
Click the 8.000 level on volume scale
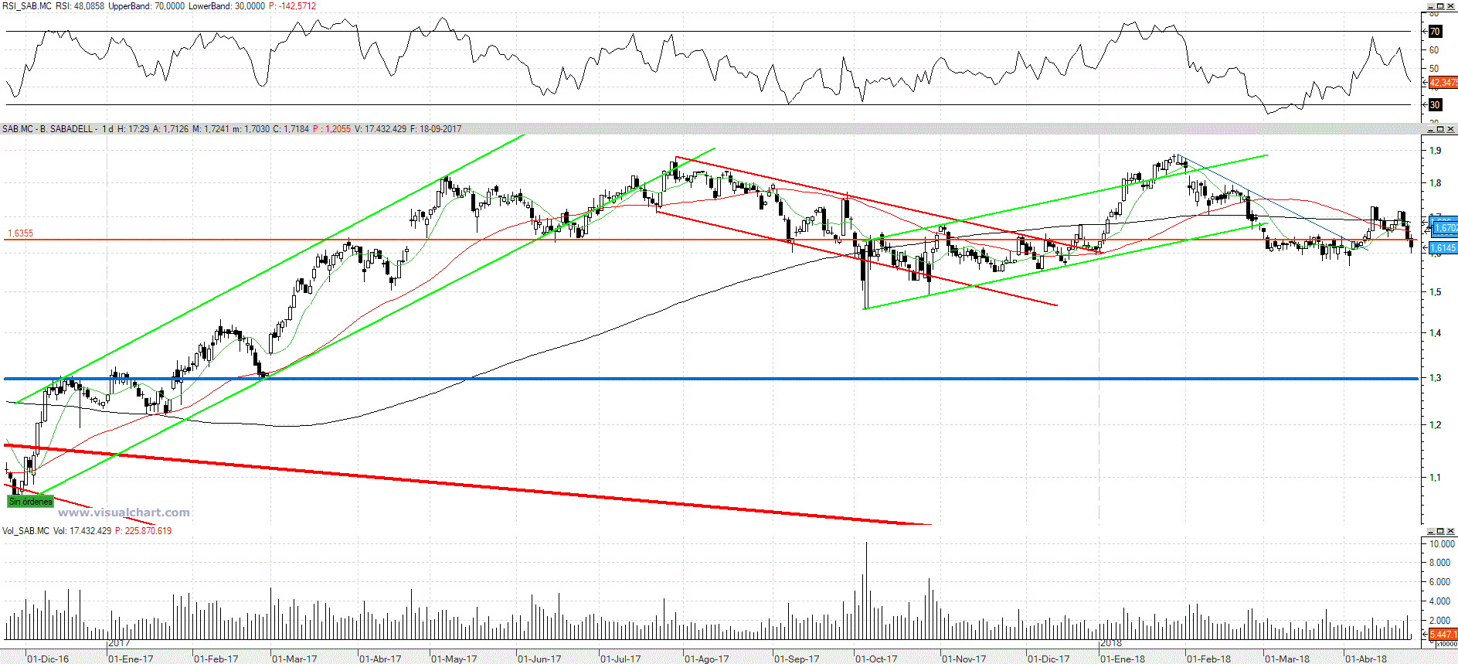coord(1439,563)
